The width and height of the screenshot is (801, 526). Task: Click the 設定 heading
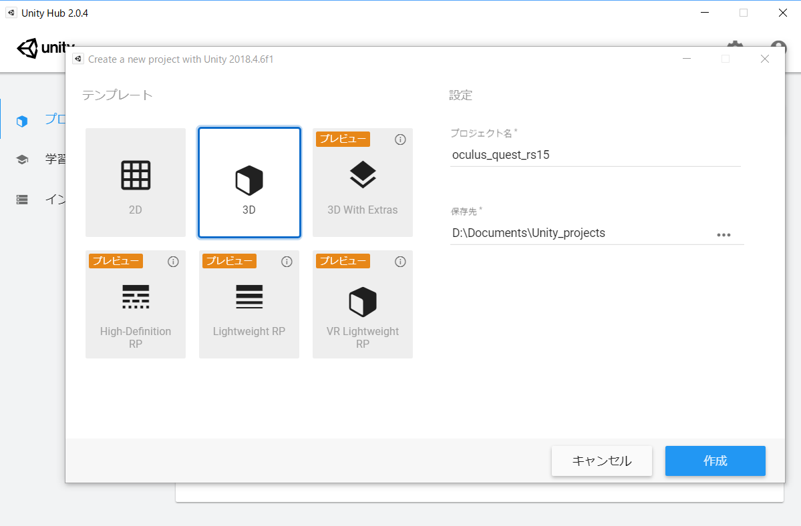point(461,95)
